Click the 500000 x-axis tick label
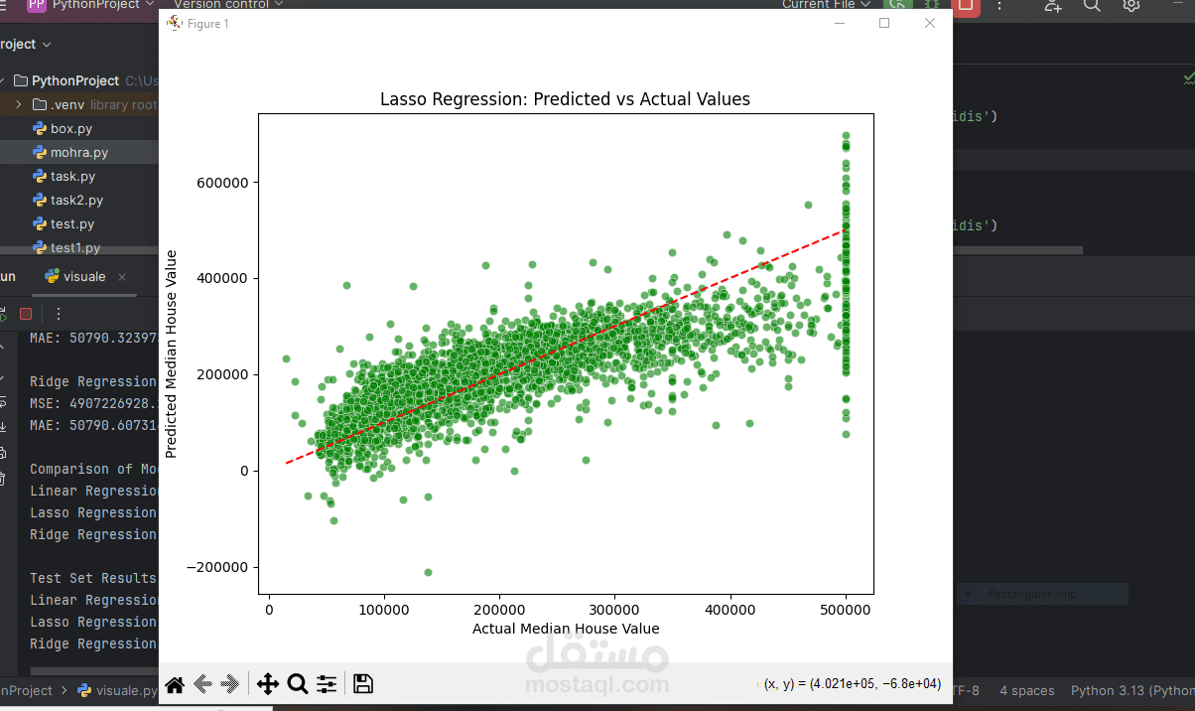 tap(846, 609)
